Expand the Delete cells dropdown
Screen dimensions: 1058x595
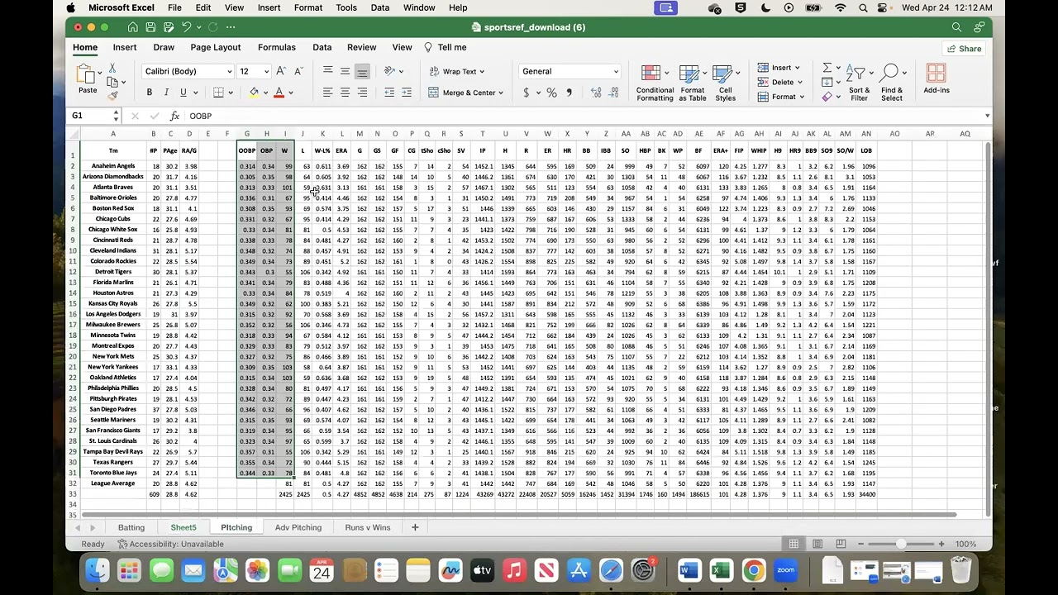801,83
